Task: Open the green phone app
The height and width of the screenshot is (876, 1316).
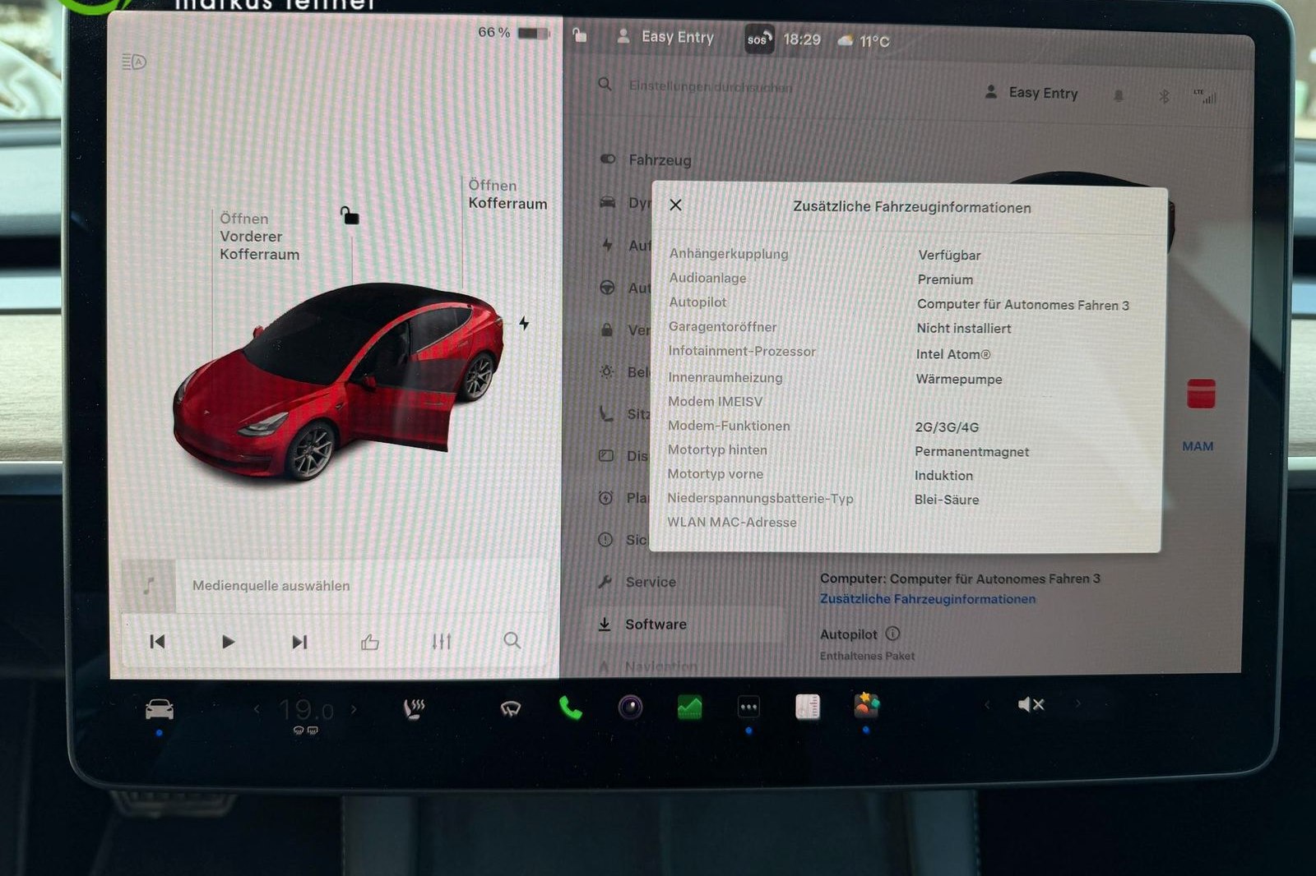Action: pos(570,708)
